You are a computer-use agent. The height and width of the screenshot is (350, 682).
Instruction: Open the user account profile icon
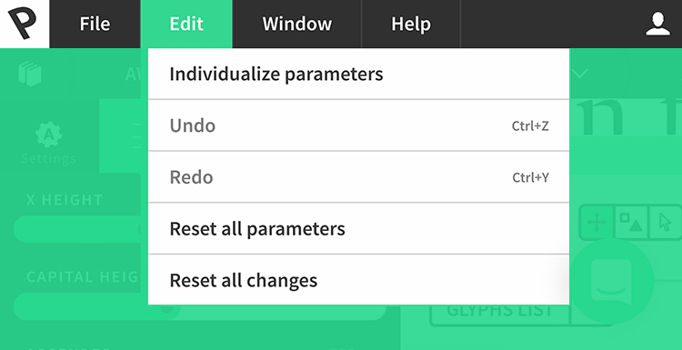pyautogui.click(x=657, y=24)
